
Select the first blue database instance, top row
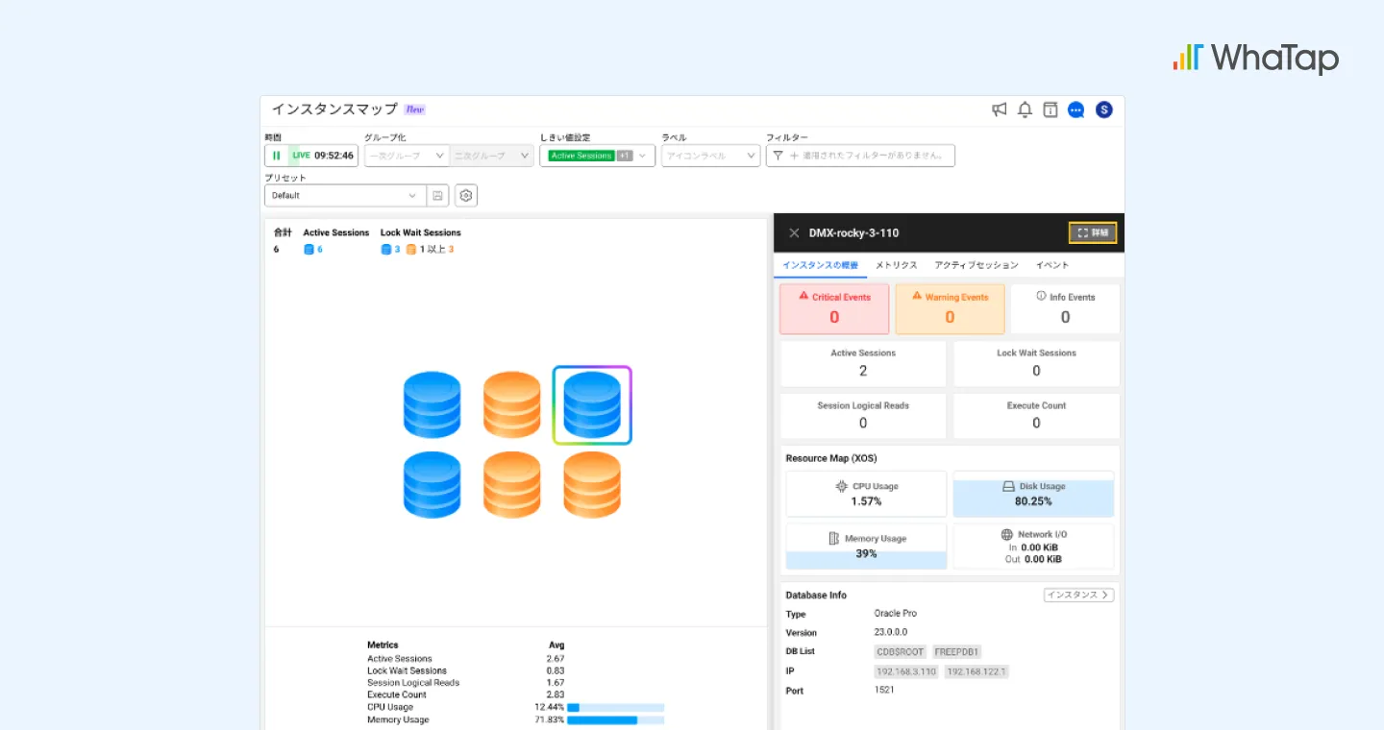click(432, 404)
